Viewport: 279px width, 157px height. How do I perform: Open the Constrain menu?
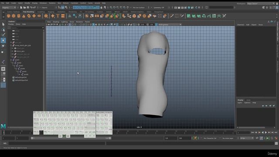tap(74, 3)
